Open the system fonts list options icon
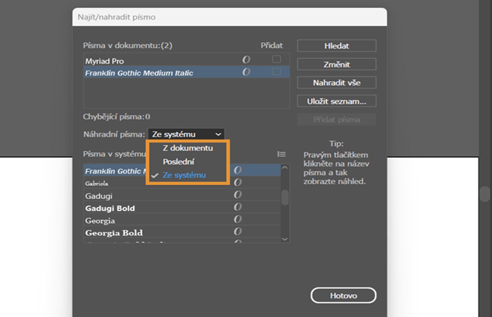492x317 pixels. [x=281, y=154]
